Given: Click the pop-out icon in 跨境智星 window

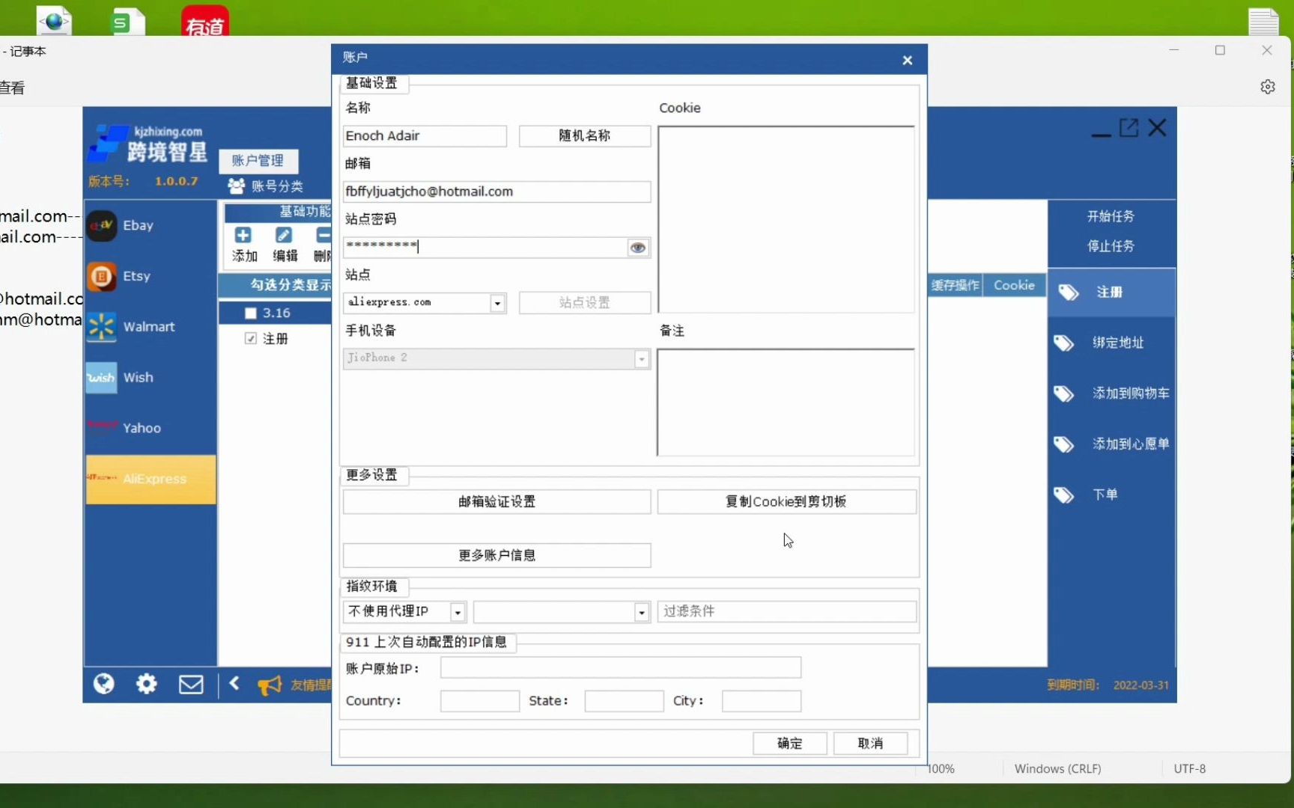Looking at the screenshot, I should pyautogui.click(x=1129, y=128).
